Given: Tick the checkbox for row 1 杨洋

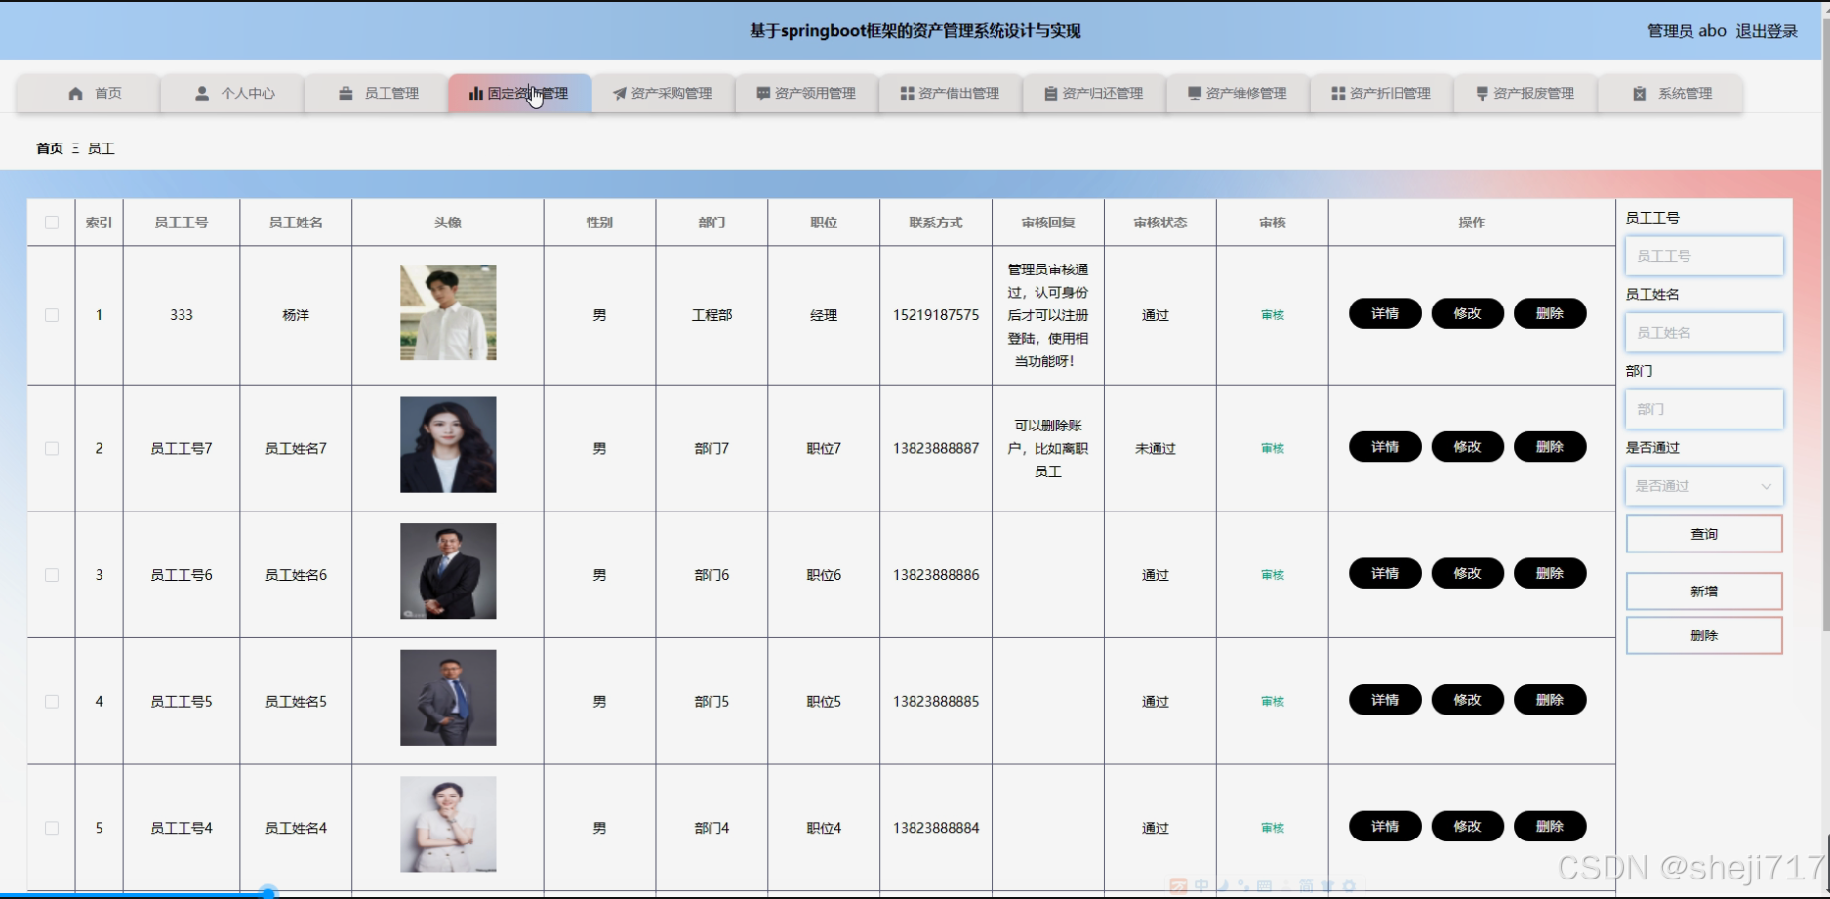Looking at the screenshot, I should point(52,314).
